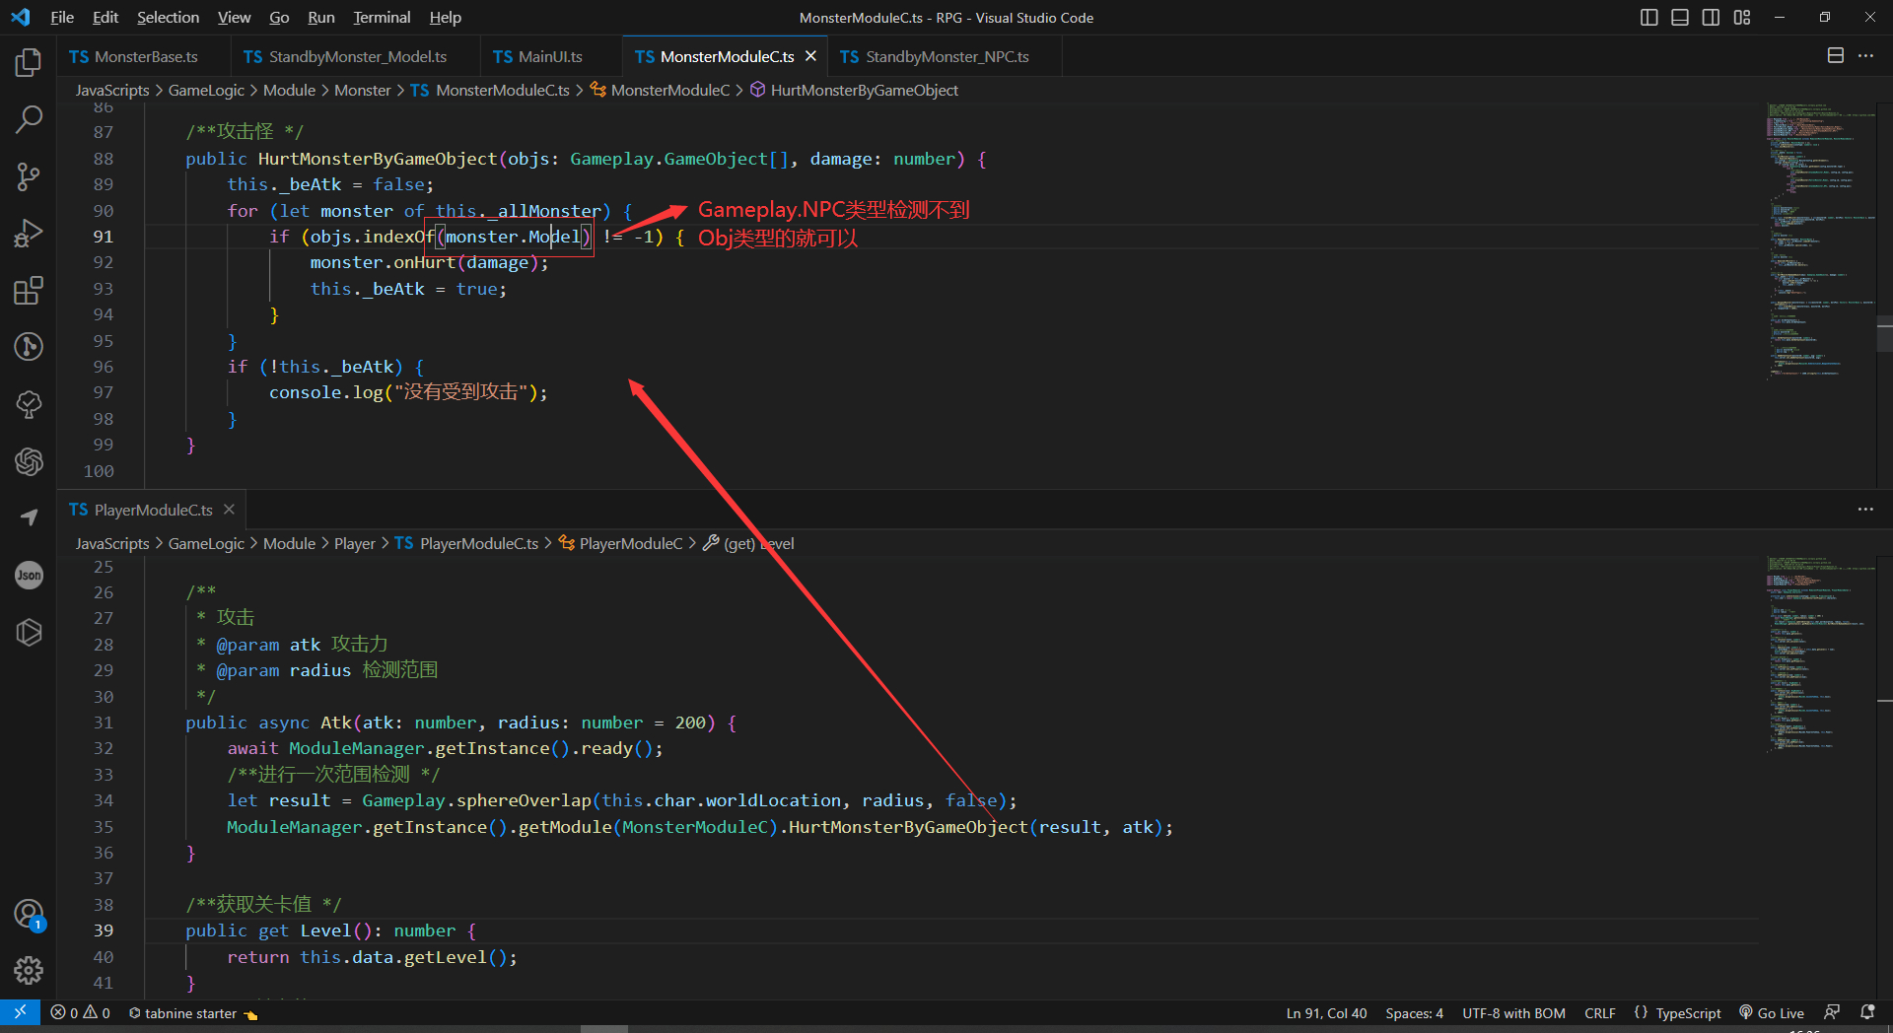Click the tabnine starter status item
Image resolution: width=1893 pixels, height=1033 pixels.
click(192, 1012)
